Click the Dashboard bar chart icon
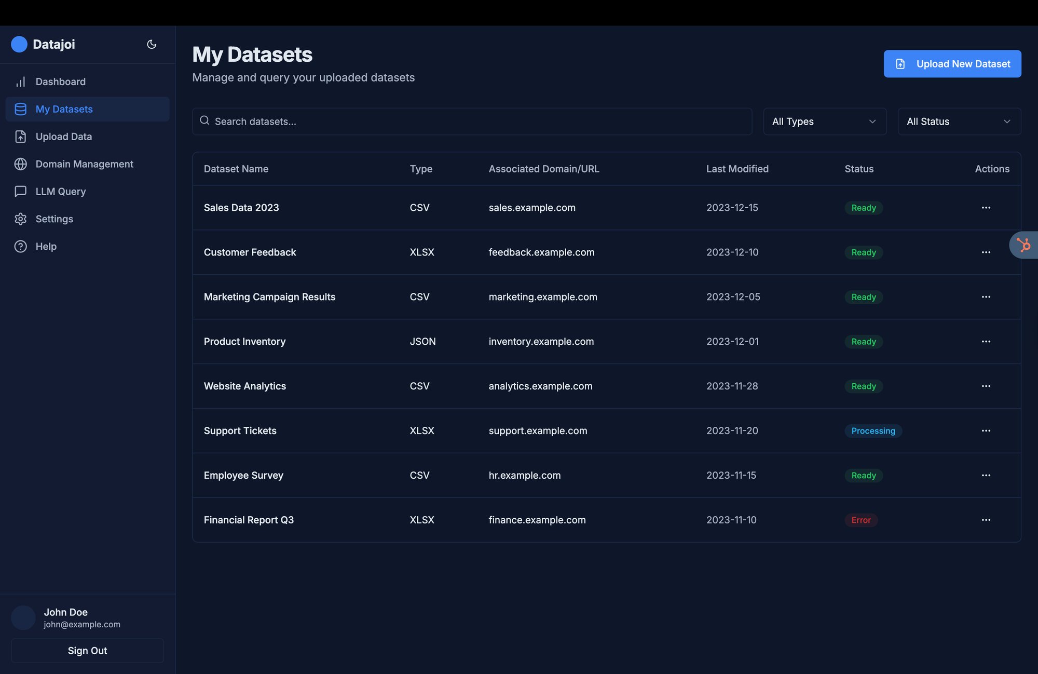Image resolution: width=1038 pixels, height=674 pixels. coord(21,82)
